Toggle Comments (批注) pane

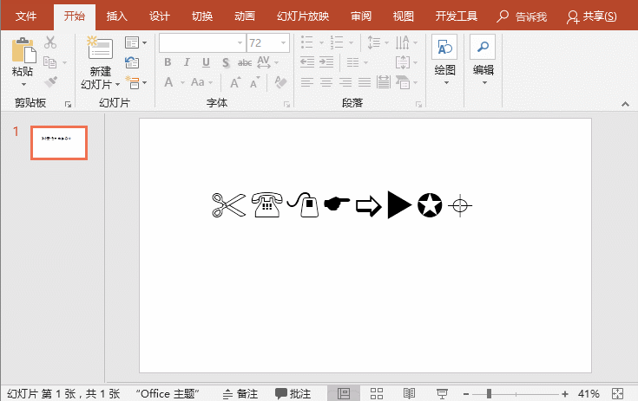pyautogui.click(x=293, y=393)
